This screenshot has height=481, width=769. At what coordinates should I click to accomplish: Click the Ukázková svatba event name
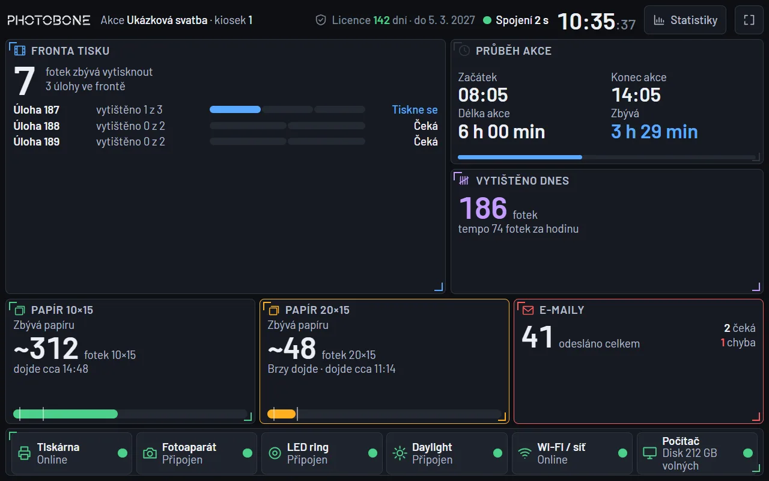tap(167, 20)
